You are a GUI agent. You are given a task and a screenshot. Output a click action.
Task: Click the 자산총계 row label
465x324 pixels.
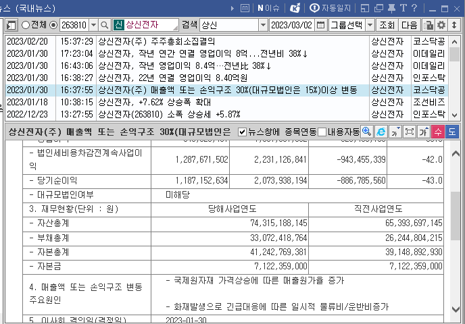[x=49, y=223]
